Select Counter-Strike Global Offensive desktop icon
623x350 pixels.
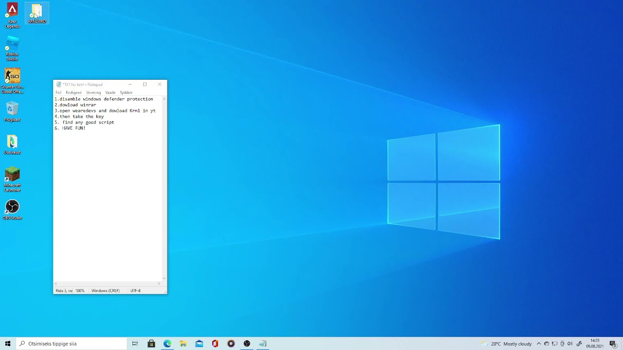(x=12, y=81)
